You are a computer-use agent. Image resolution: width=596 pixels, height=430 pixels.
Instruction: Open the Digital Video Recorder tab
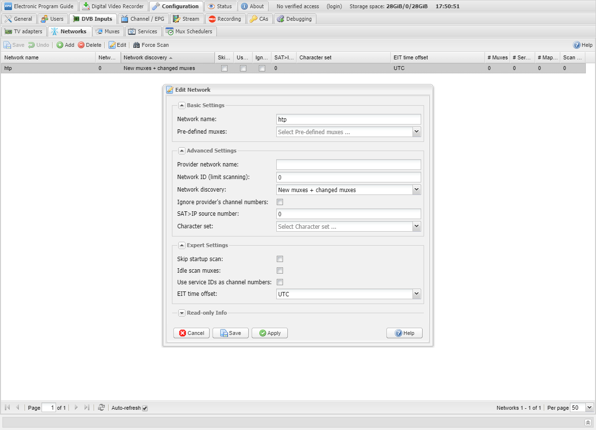(x=114, y=6)
